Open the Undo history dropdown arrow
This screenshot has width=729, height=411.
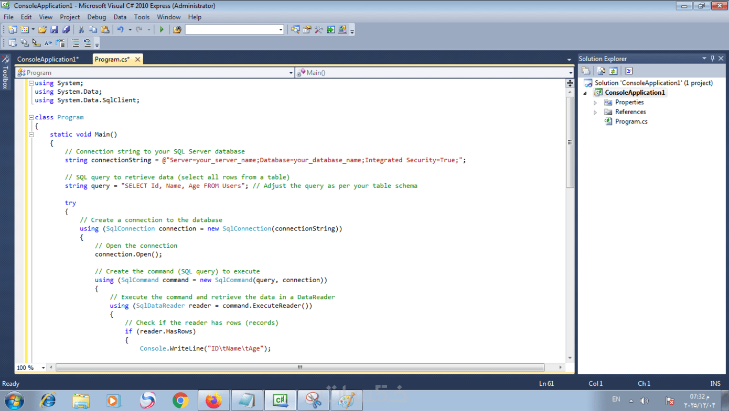(x=130, y=30)
